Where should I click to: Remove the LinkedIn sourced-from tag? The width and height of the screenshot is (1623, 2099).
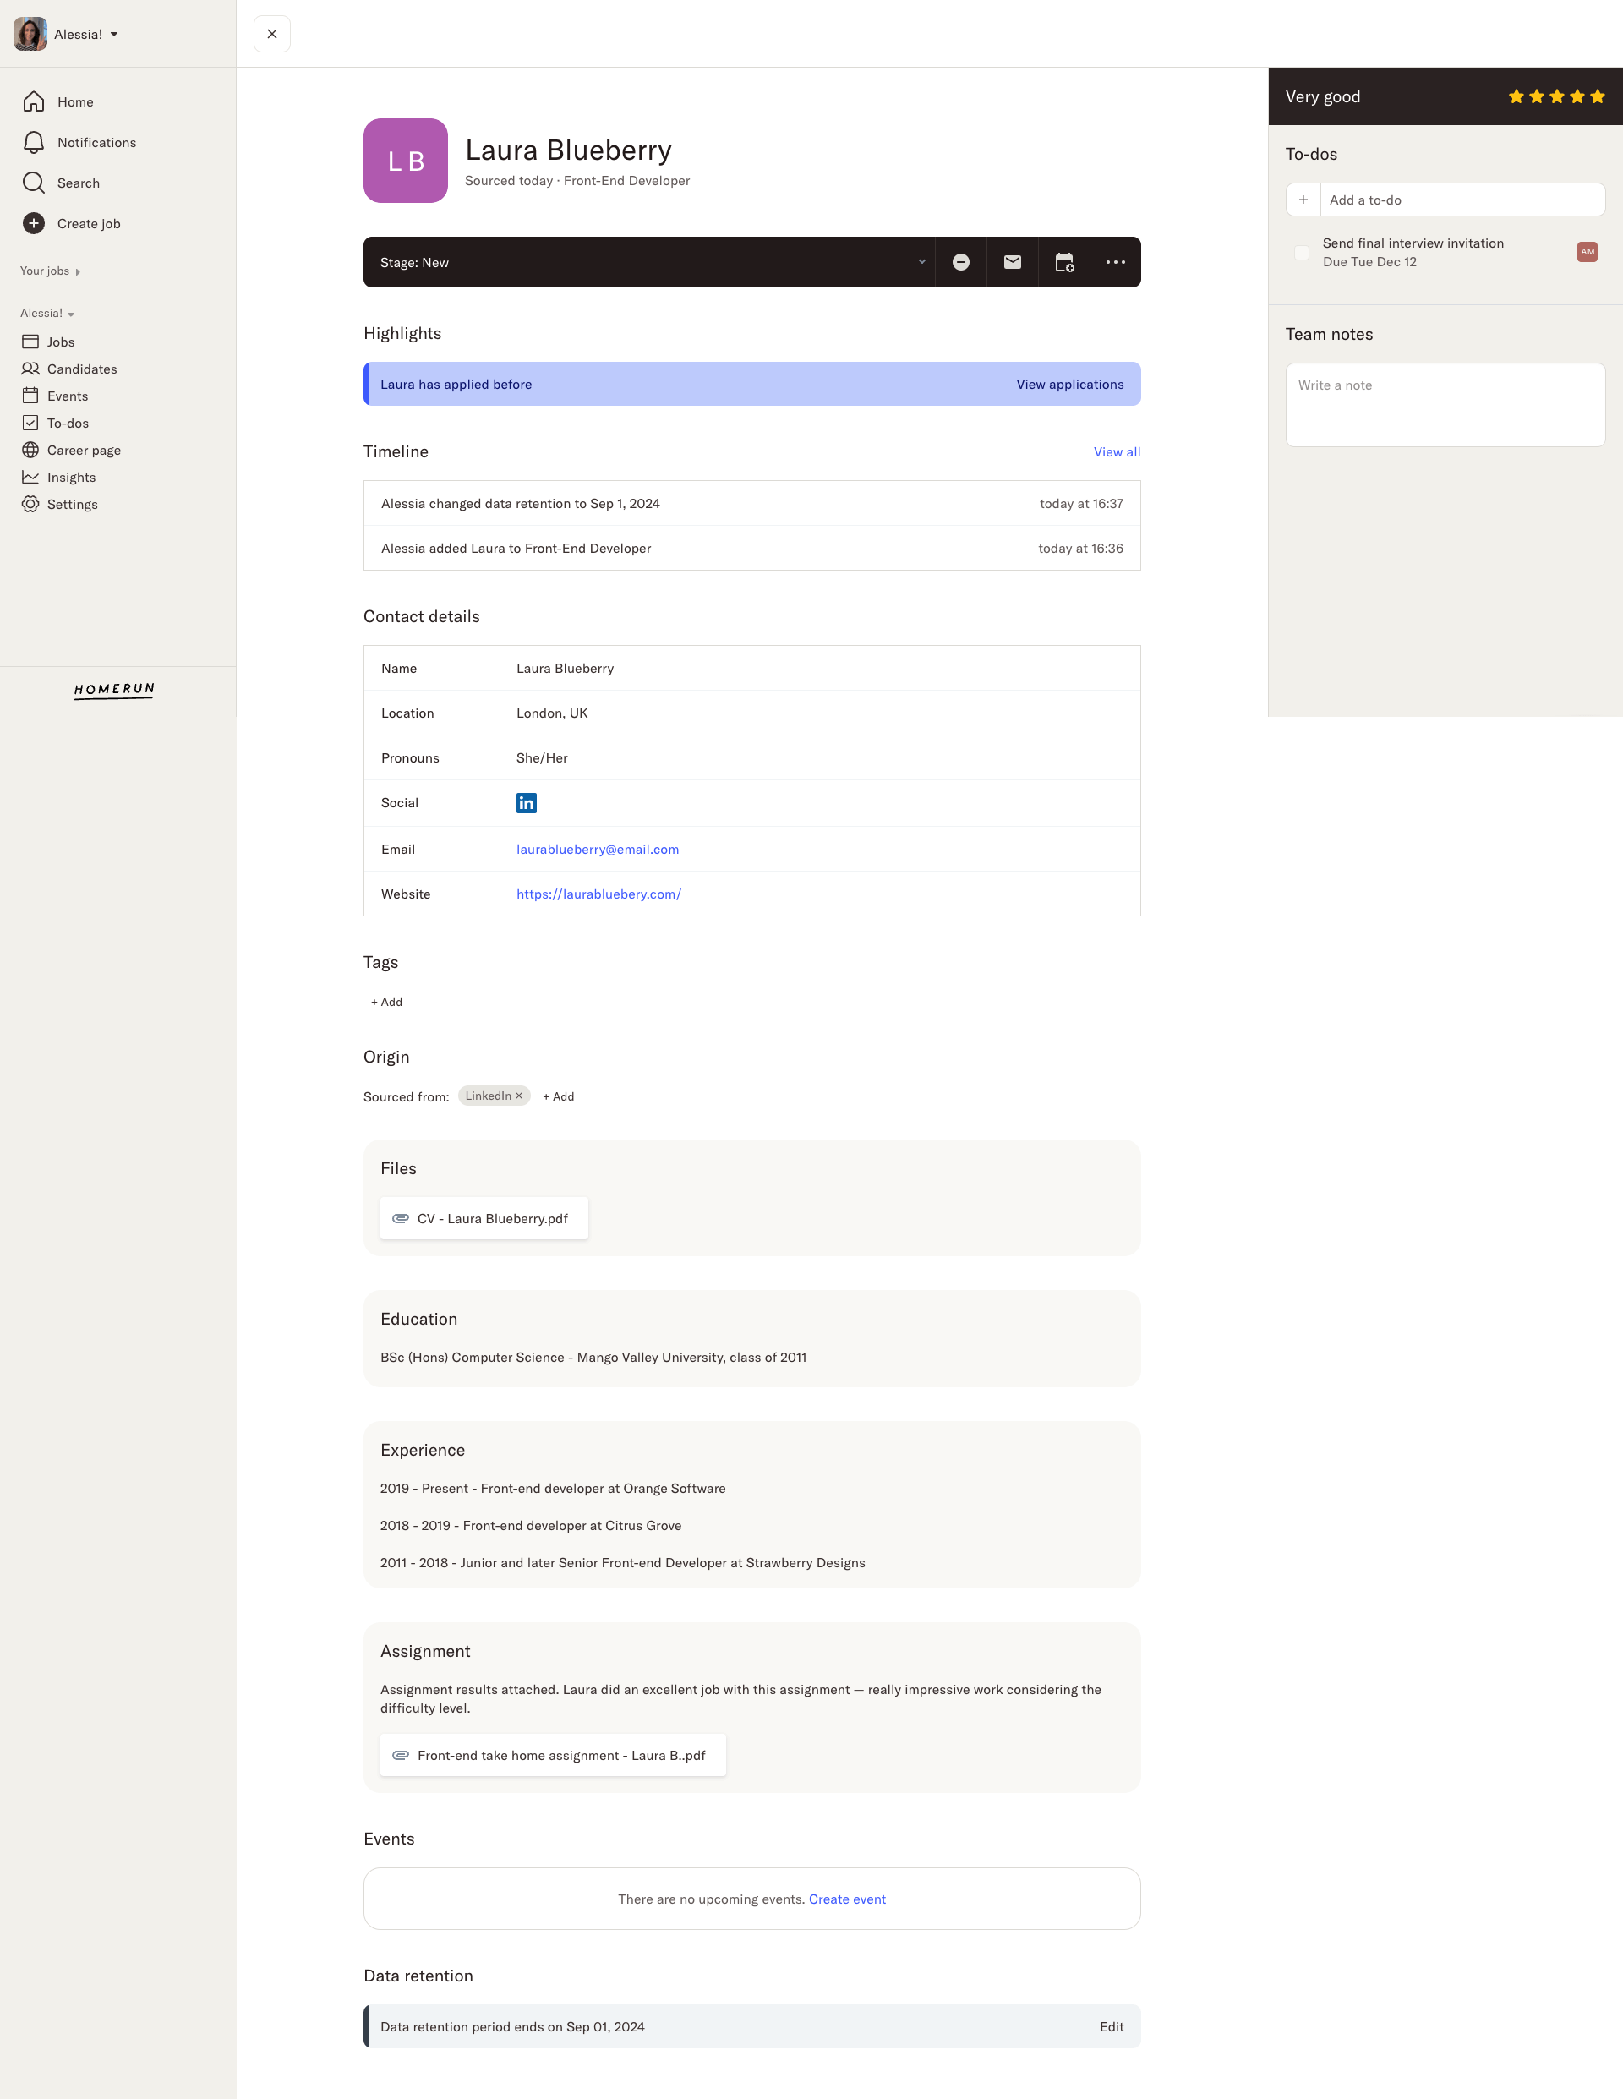click(x=519, y=1096)
